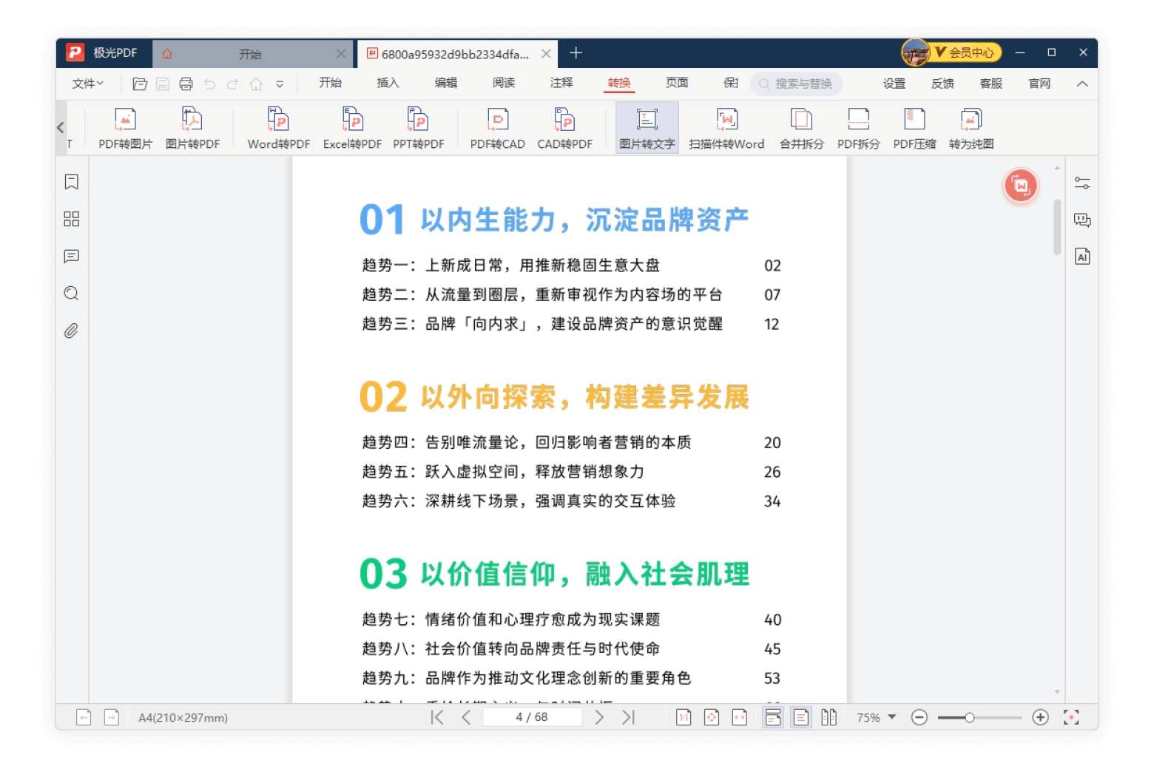Screen dimensions: 1154x769
Task: Click the 扫描件转Word tool
Action: pyautogui.click(x=726, y=128)
